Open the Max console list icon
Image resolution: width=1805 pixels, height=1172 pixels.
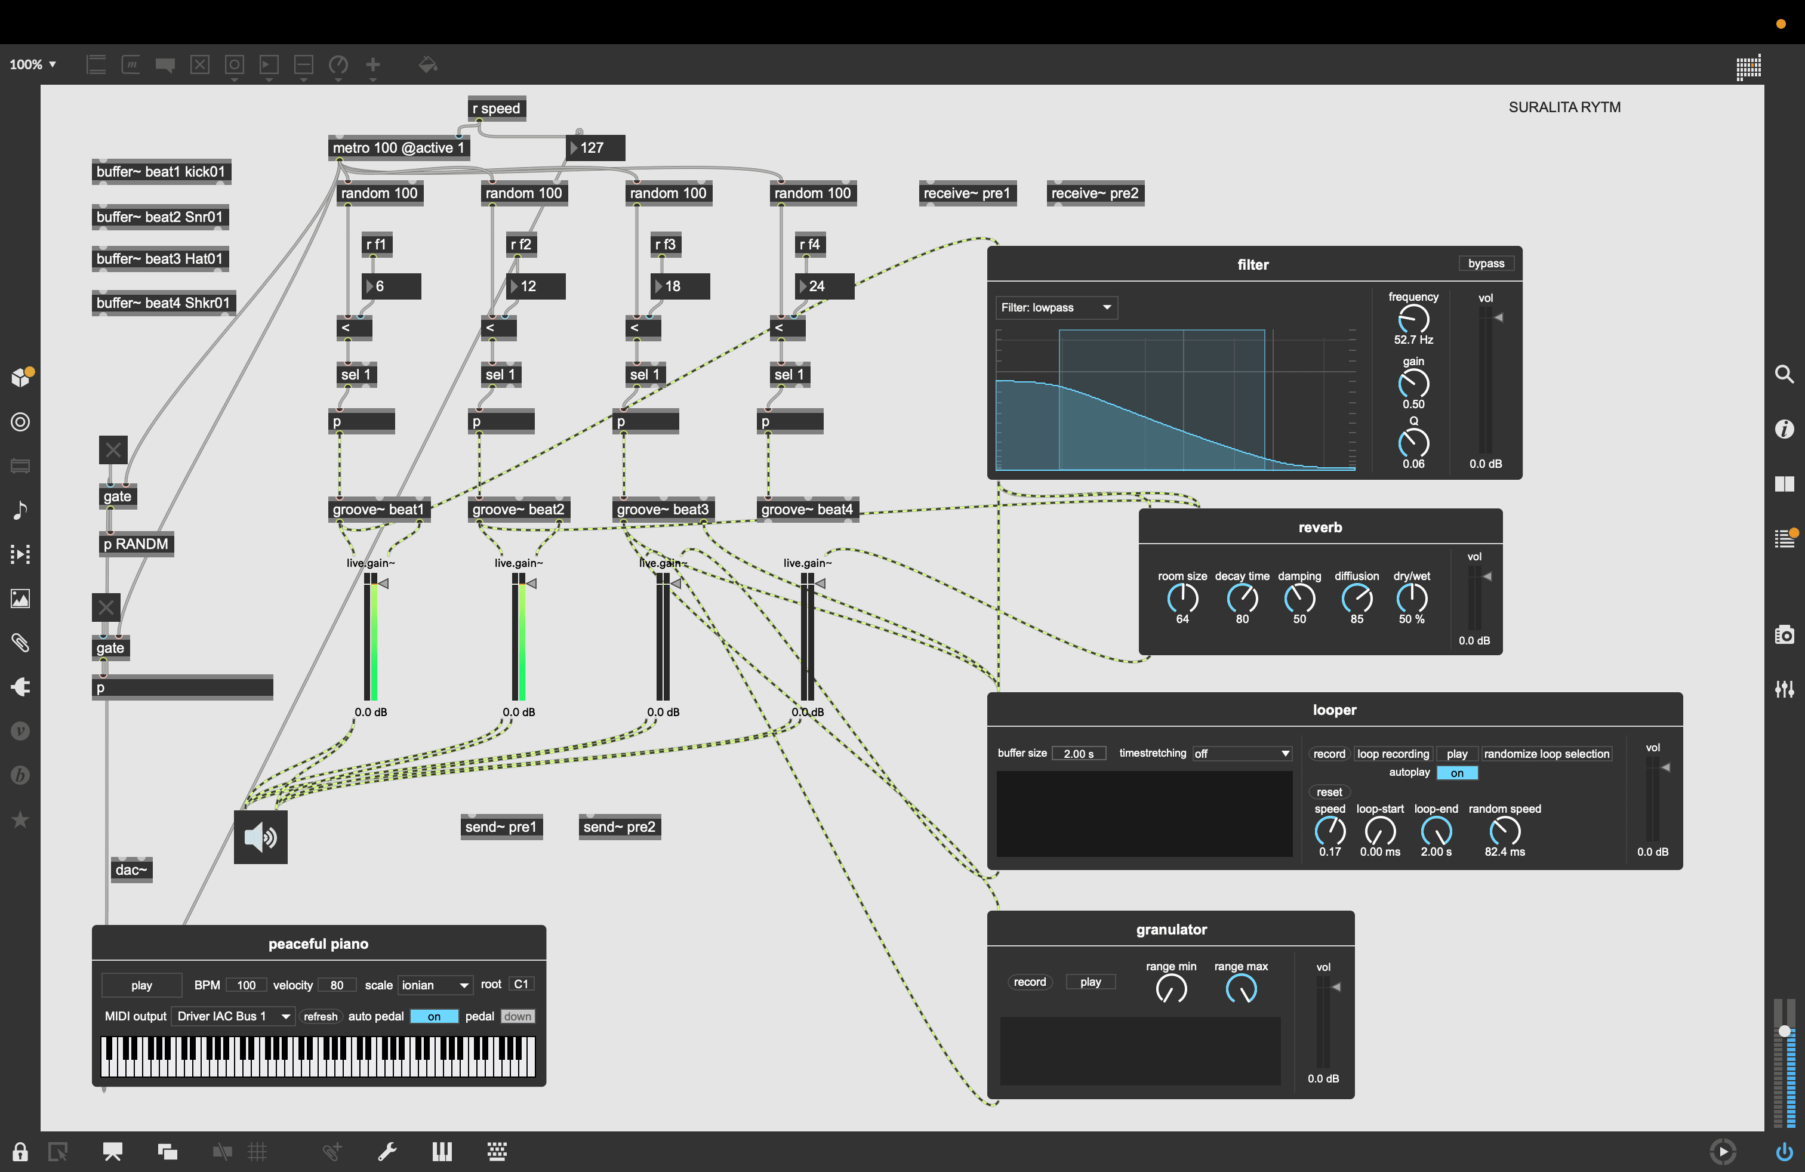click(x=1785, y=538)
